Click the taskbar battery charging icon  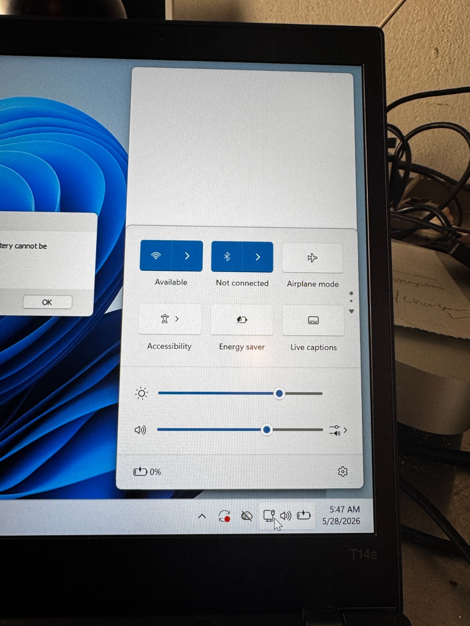click(304, 515)
